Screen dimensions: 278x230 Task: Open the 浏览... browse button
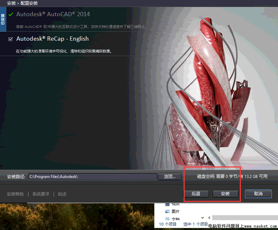pyautogui.click(x=170, y=176)
